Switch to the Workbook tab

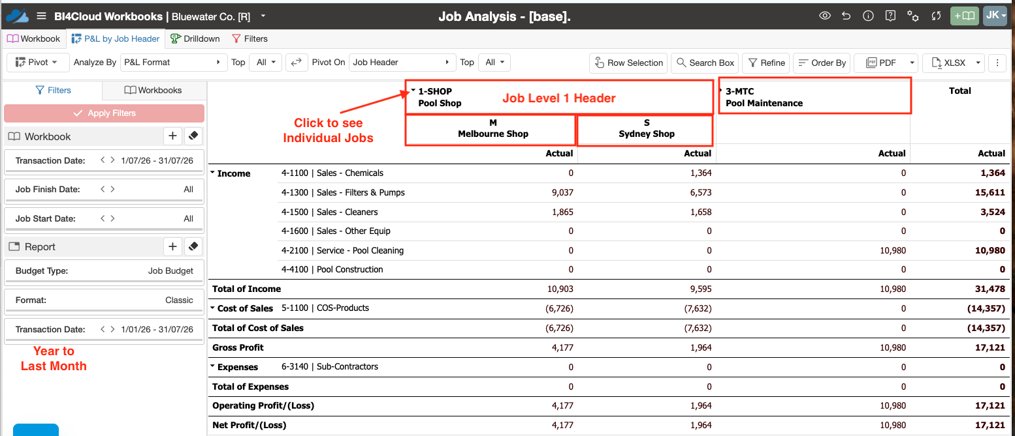pyautogui.click(x=33, y=38)
